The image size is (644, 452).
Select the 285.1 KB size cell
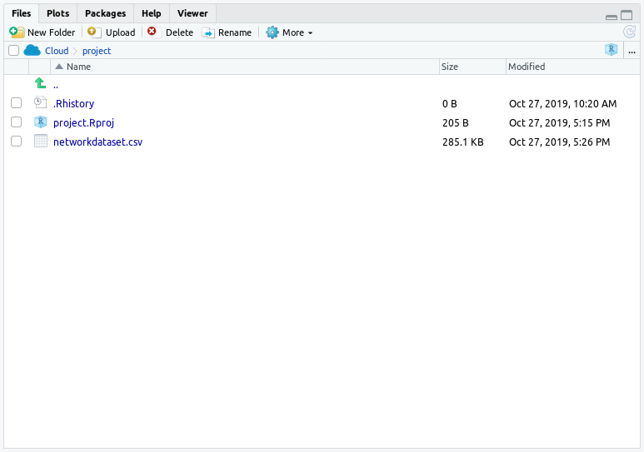463,142
